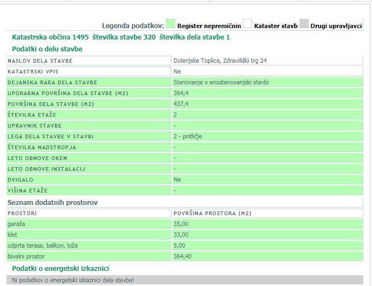Click 'Seznam dodatnih prostorov' heading
Viewport: 372px width, 286px height.
tap(52, 203)
